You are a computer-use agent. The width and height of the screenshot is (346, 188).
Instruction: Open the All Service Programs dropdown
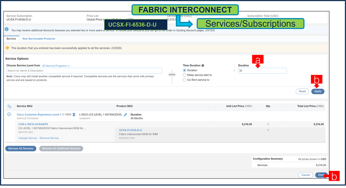56,66
